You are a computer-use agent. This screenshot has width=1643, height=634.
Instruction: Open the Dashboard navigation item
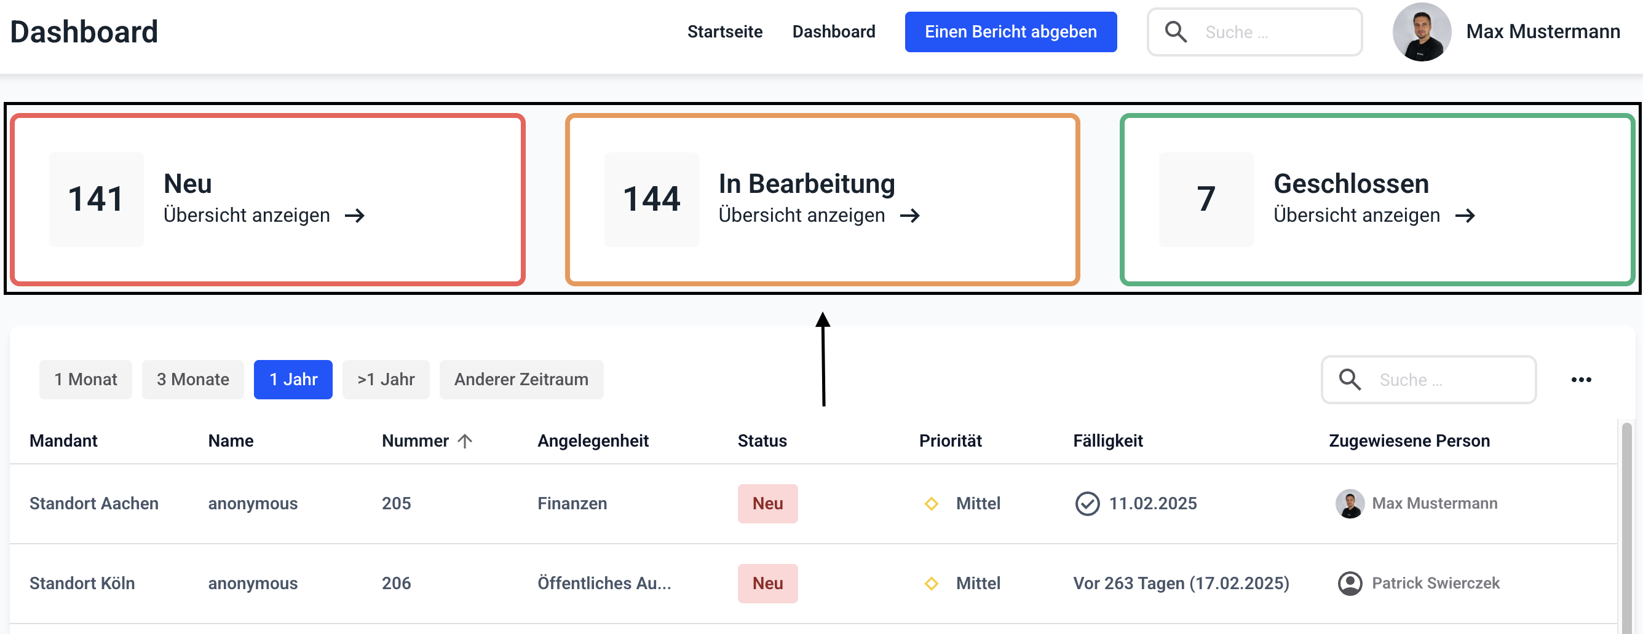point(834,32)
